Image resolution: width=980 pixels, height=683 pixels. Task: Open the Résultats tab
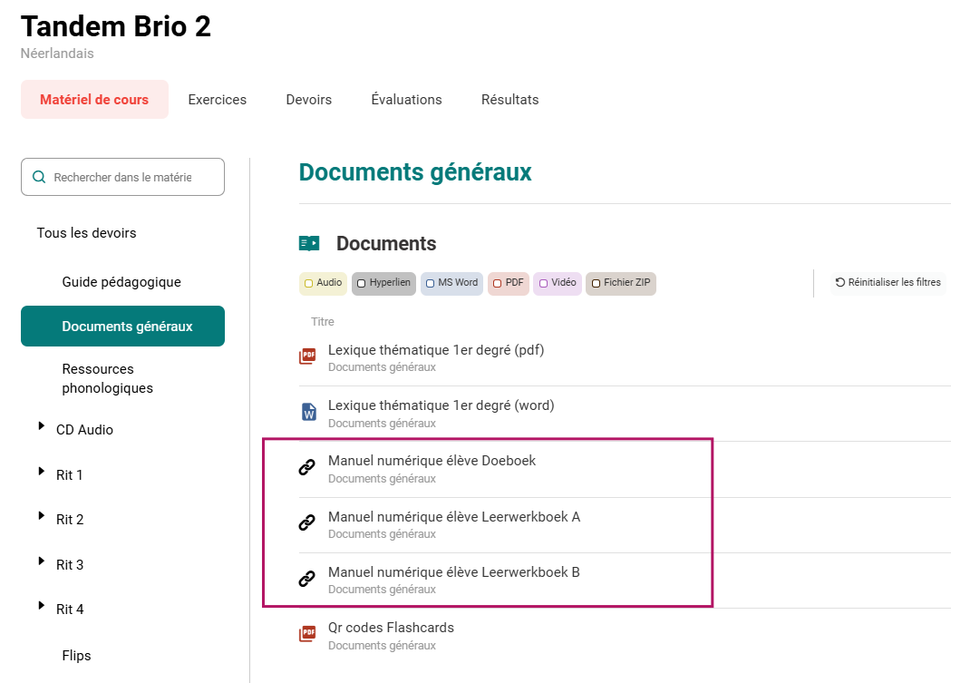pos(510,100)
